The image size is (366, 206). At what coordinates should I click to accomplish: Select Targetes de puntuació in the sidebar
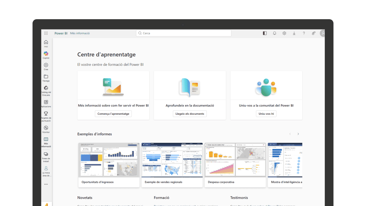point(46,114)
